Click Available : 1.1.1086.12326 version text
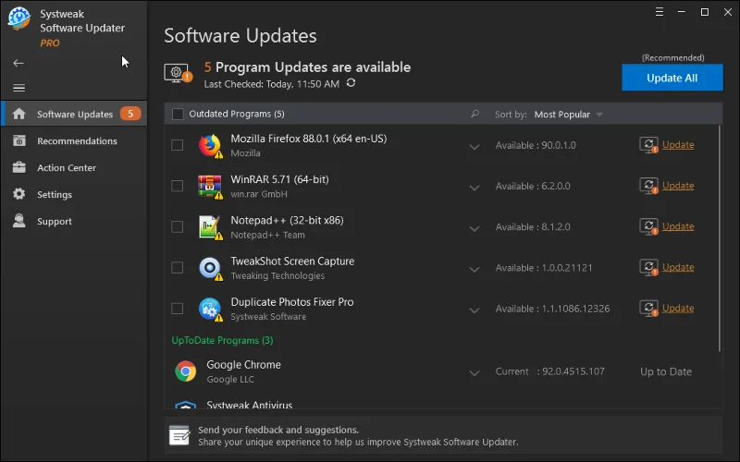The image size is (740, 462). pos(552,309)
